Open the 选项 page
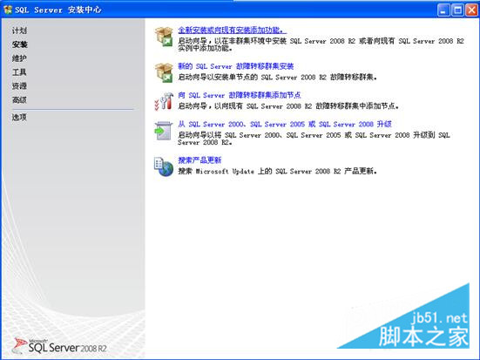Screen dimensions: 480x360 pyautogui.click(x=19, y=117)
